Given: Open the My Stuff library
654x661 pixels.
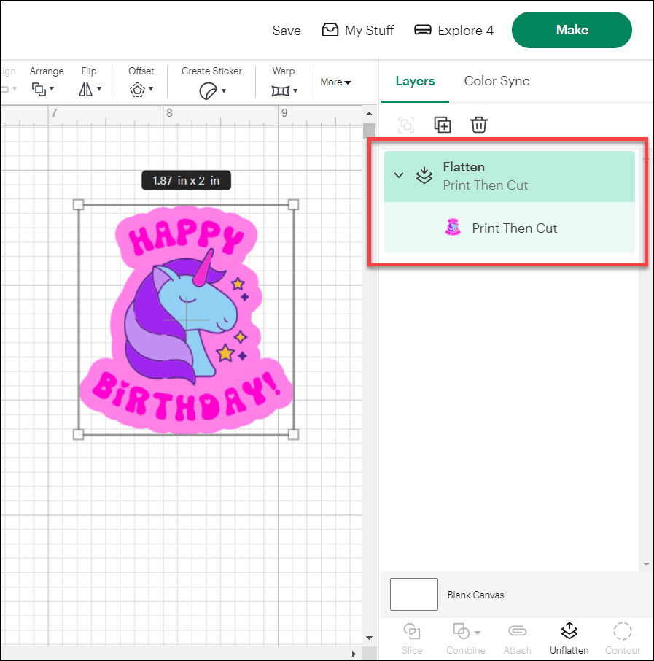Looking at the screenshot, I should coord(358,31).
